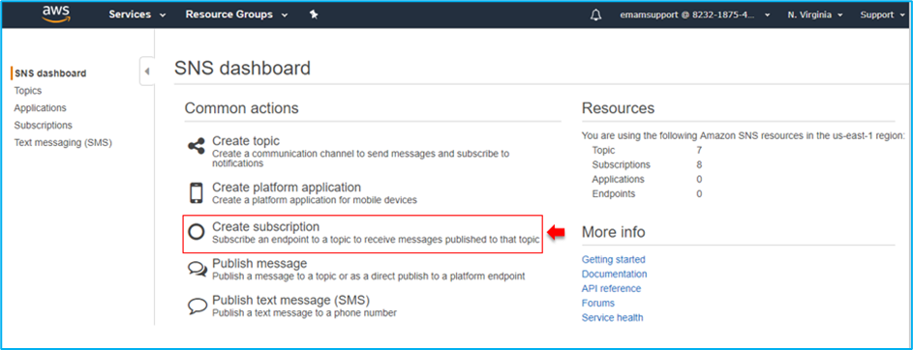Click the AWS logo home icon

(x=56, y=14)
